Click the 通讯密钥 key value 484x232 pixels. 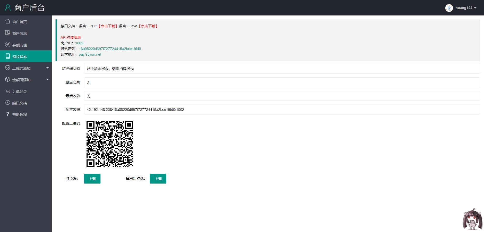110,49
